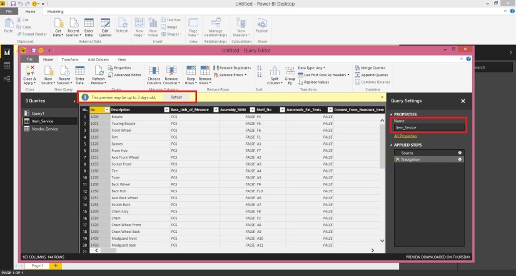Click the Split Column icon
Image resolution: width=516 pixels, height=276 pixels.
275,71
